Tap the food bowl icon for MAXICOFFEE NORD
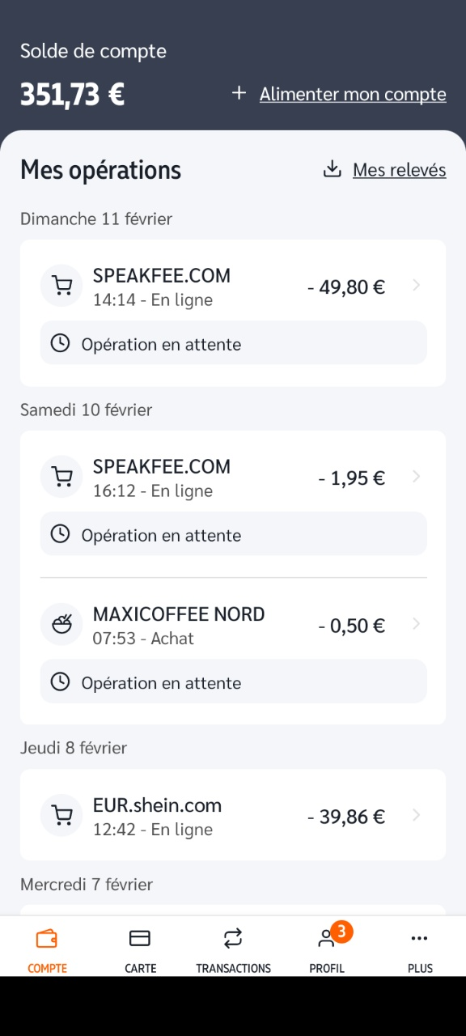This screenshot has height=1036, width=466. [x=61, y=624]
